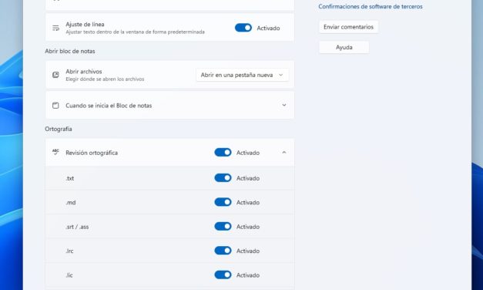Screen dimensions: 483x290
Task: Collapse the Revisión ortográfica section chevron
Action: point(284,153)
